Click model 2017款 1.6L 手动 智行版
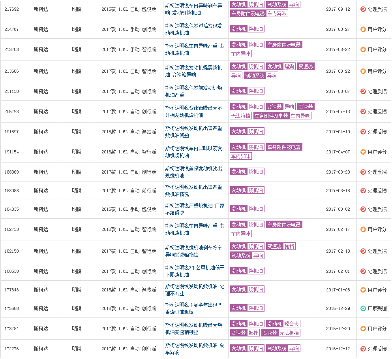The image size is (392, 359). pos(129,49)
